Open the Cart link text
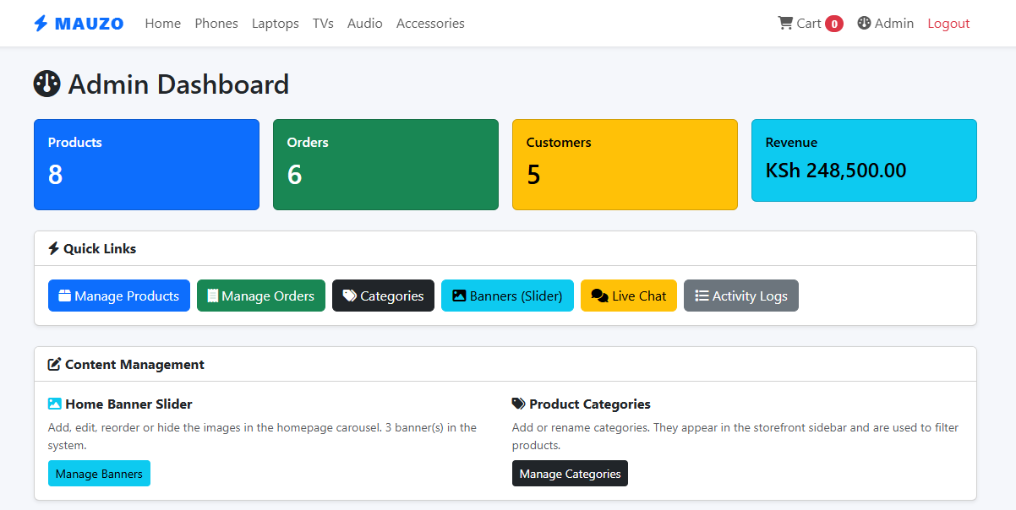 click(x=809, y=24)
